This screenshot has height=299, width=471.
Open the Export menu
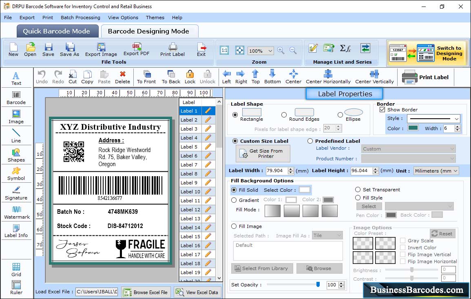27,18
